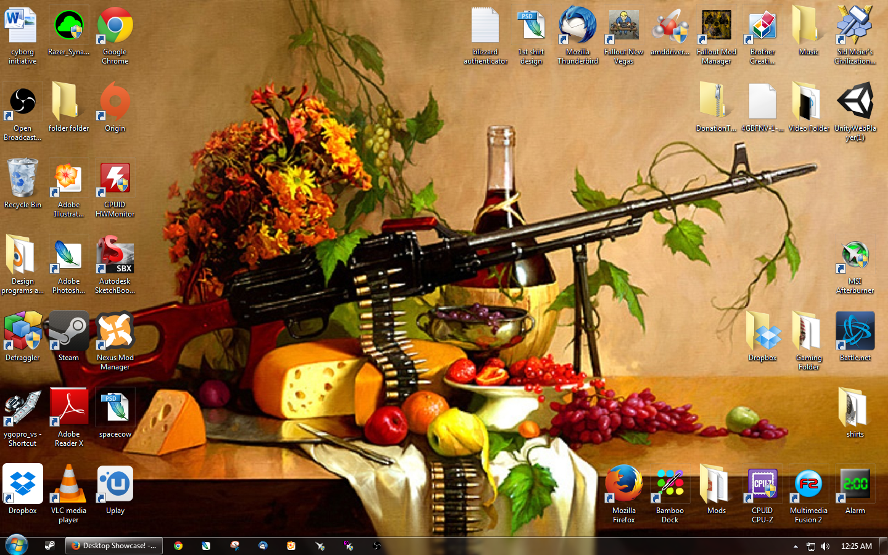Click the Thunderbird icon in the taskbar
The image size is (888, 555).
coord(263,546)
